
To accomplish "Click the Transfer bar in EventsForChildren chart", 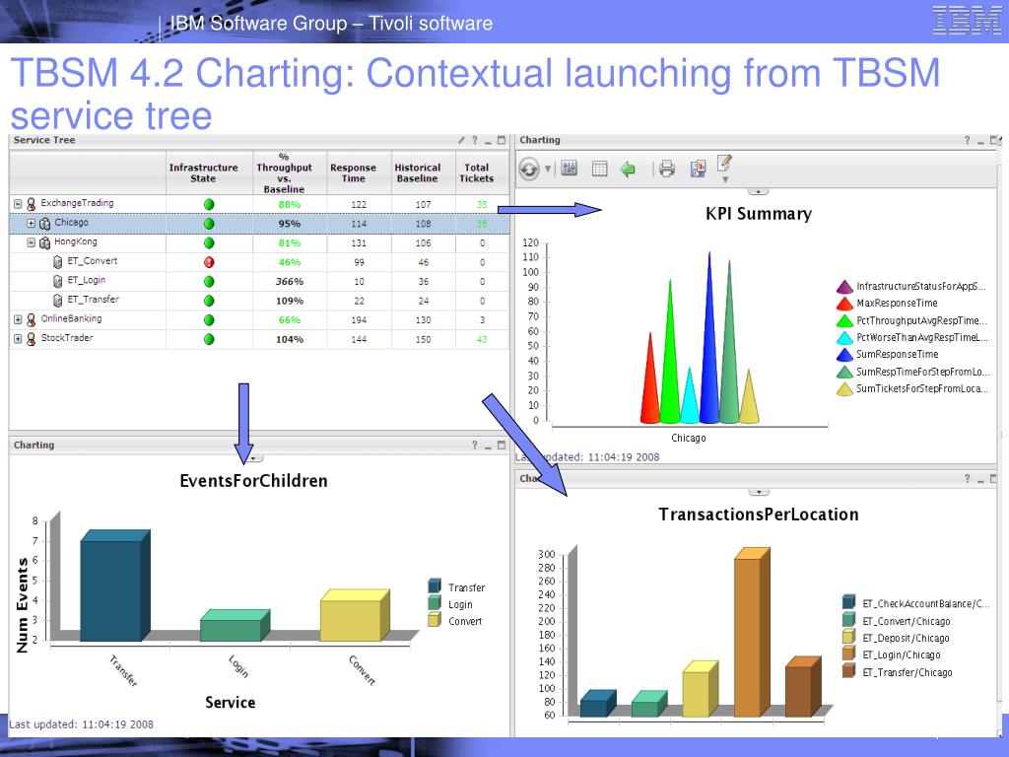I will 115,585.
